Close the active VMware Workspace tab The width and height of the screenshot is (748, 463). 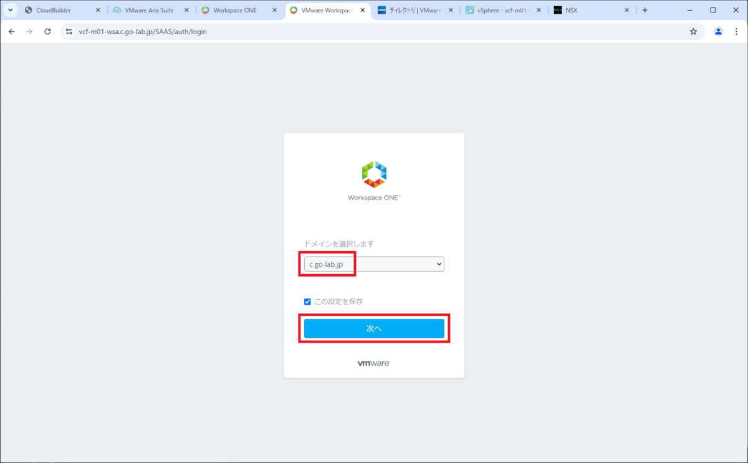click(x=363, y=11)
